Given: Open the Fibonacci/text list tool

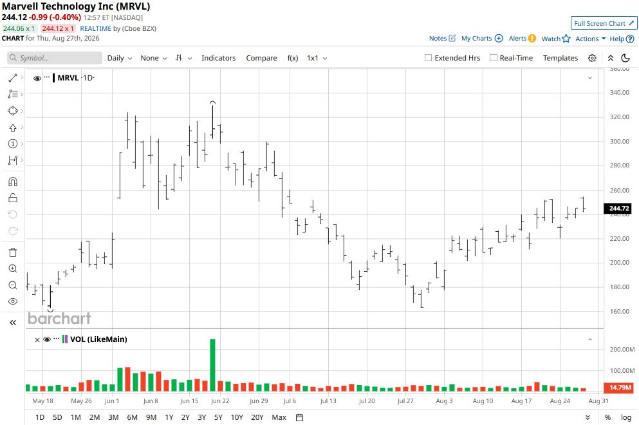Looking at the screenshot, I should [13, 94].
